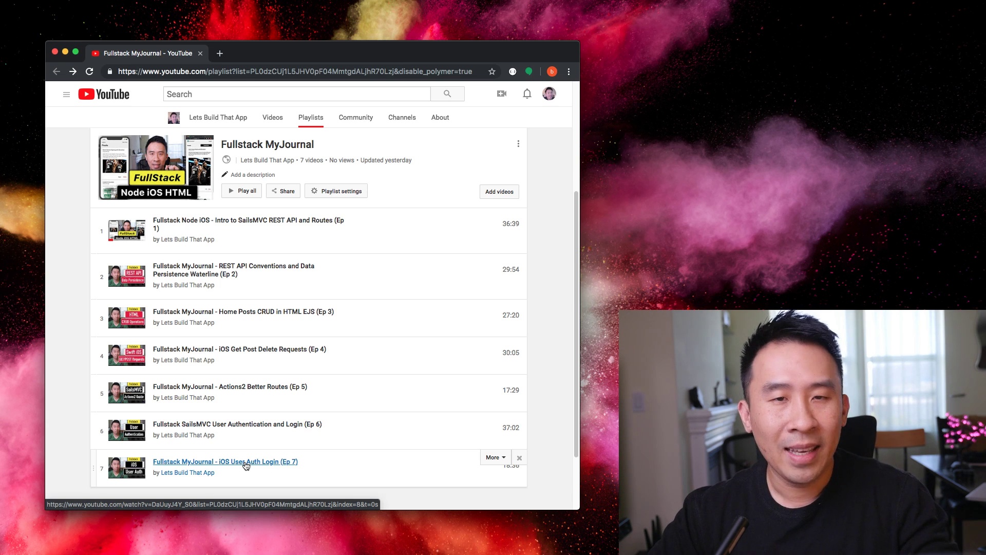The height and width of the screenshot is (555, 986).
Task: Bookmark page with the star icon
Action: pyautogui.click(x=492, y=71)
